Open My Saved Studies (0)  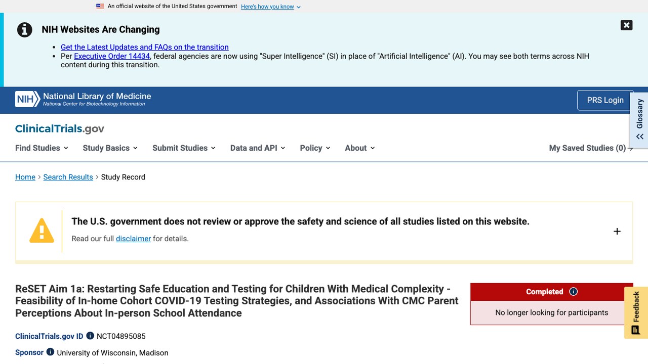click(591, 148)
